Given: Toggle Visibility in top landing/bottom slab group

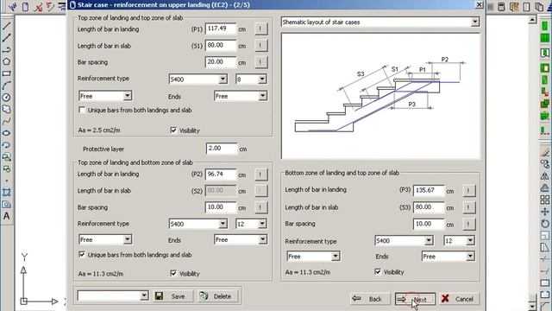Looking at the screenshot, I should [x=173, y=273].
